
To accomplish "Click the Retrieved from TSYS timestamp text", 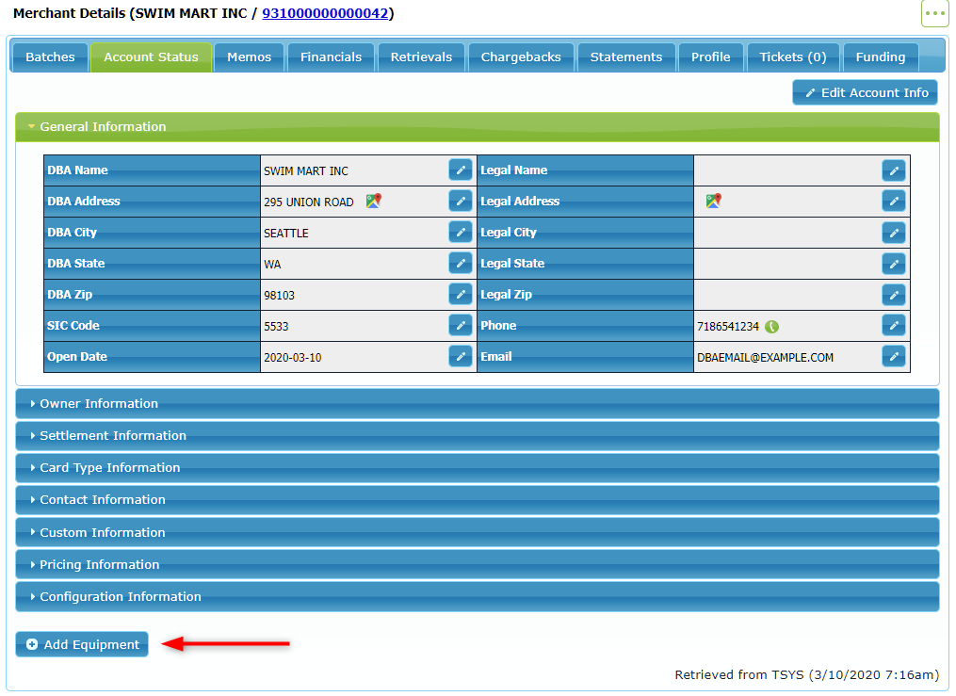I will (806, 674).
